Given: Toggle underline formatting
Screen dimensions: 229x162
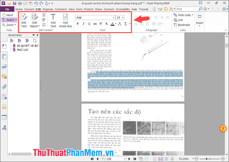Looking at the screenshot, I should click(89, 24).
